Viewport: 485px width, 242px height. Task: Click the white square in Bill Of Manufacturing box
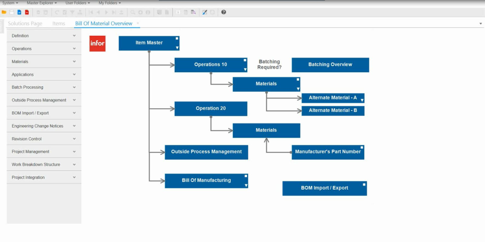pos(246,176)
